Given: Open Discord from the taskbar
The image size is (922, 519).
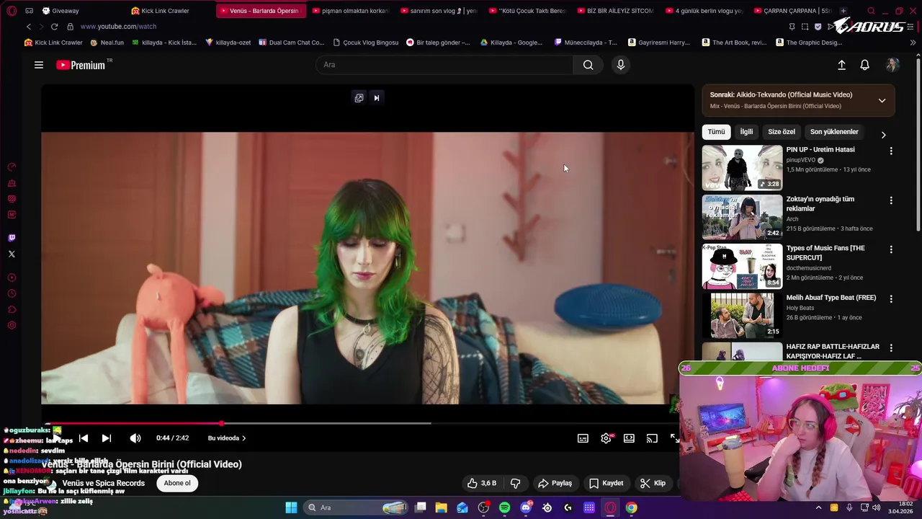Looking at the screenshot, I should pyautogui.click(x=527, y=507).
